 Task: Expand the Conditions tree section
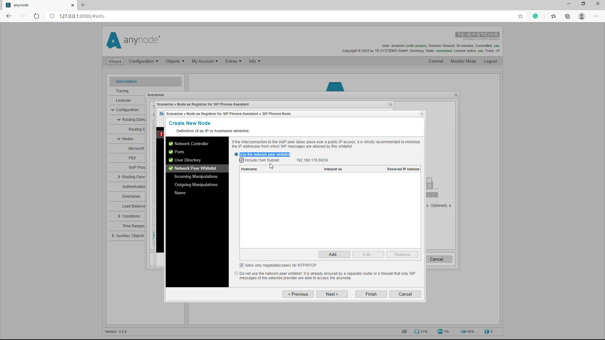[119, 216]
